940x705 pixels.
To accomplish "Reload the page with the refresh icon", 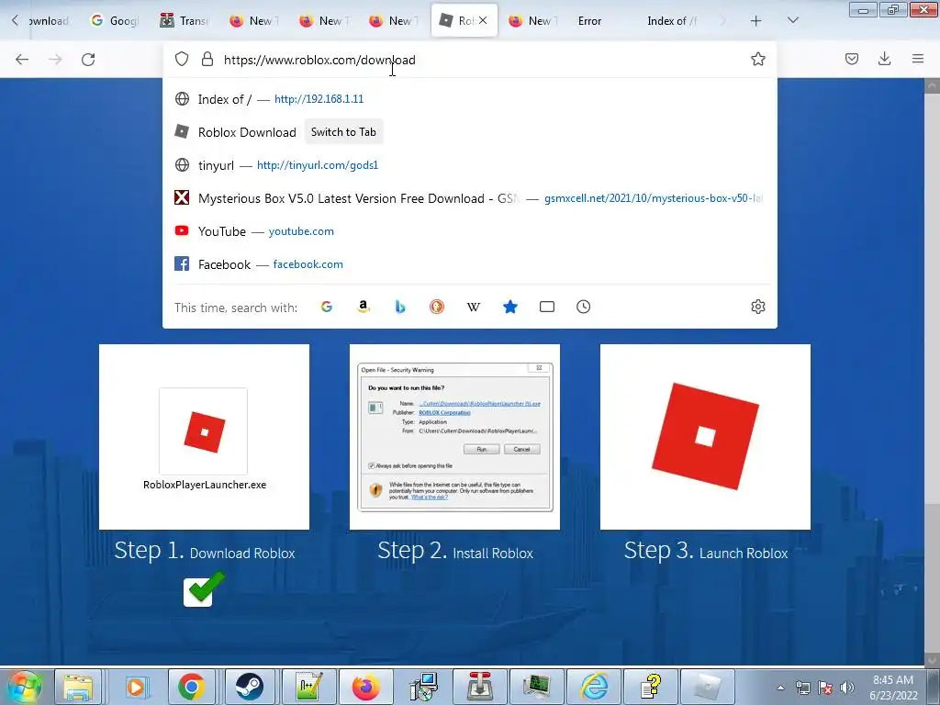I will coord(88,60).
